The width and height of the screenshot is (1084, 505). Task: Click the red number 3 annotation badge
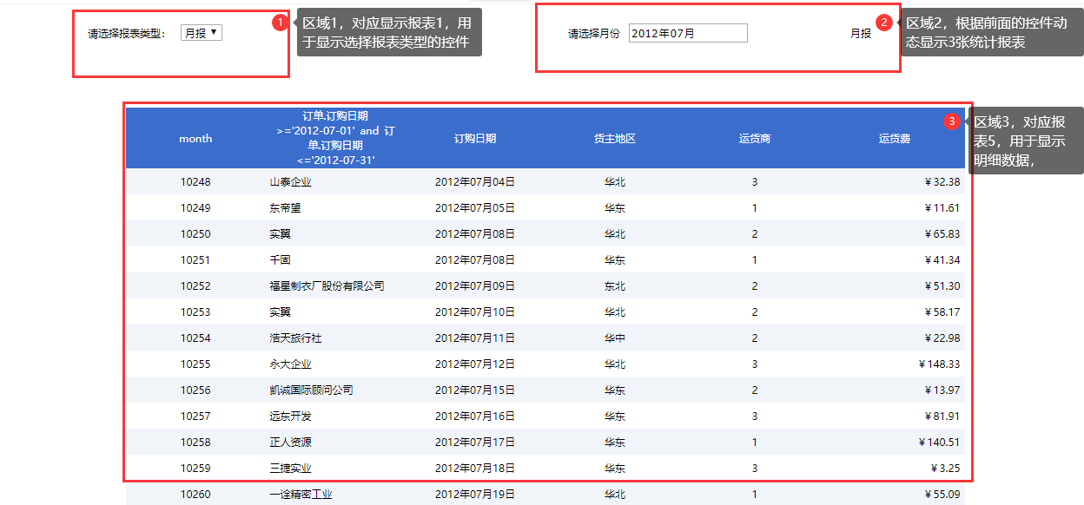pyautogui.click(x=952, y=121)
